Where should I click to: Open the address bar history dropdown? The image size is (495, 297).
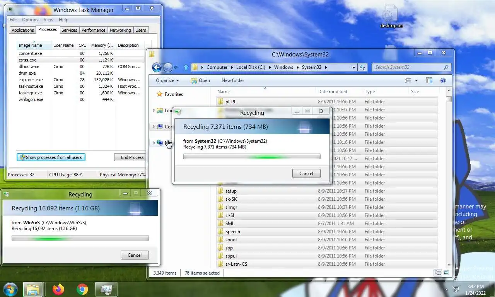click(x=353, y=67)
